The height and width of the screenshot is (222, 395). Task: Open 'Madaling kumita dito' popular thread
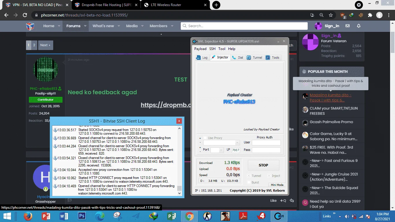(x=331, y=97)
